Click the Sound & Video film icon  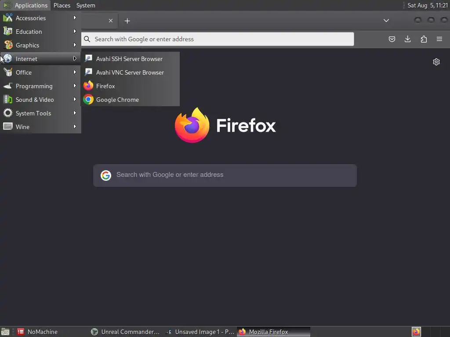(x=8, y=100)
